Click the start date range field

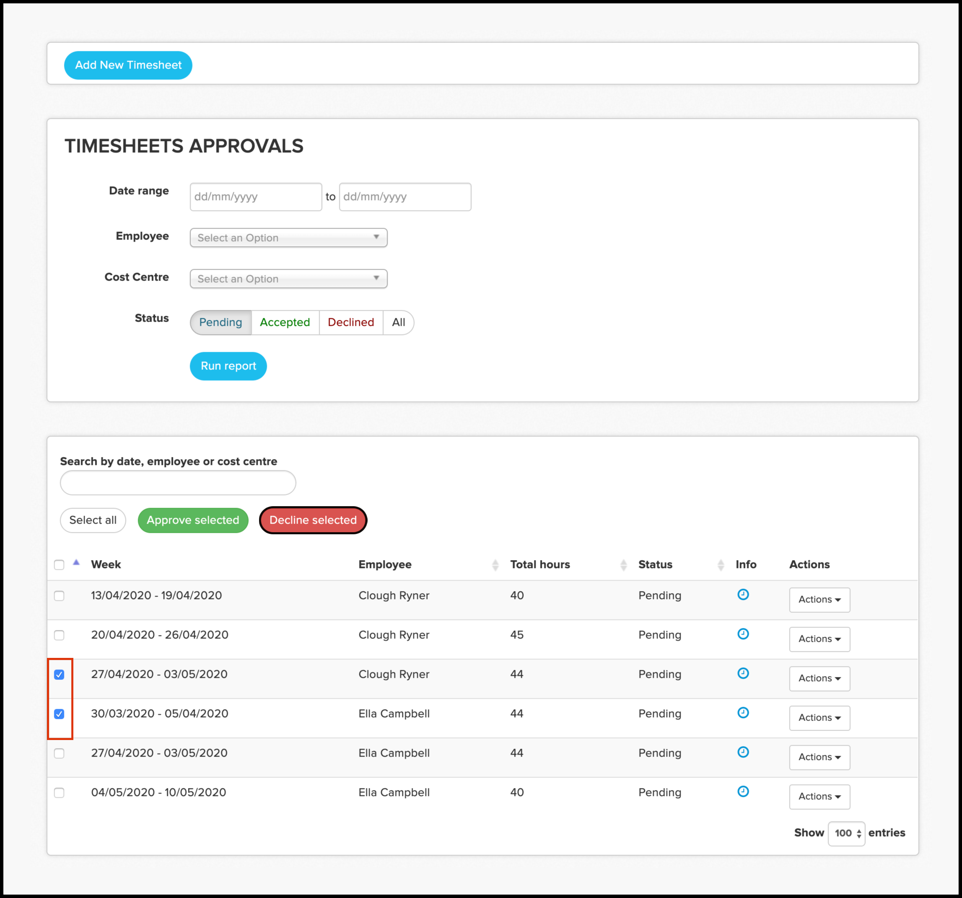(256, 197)
